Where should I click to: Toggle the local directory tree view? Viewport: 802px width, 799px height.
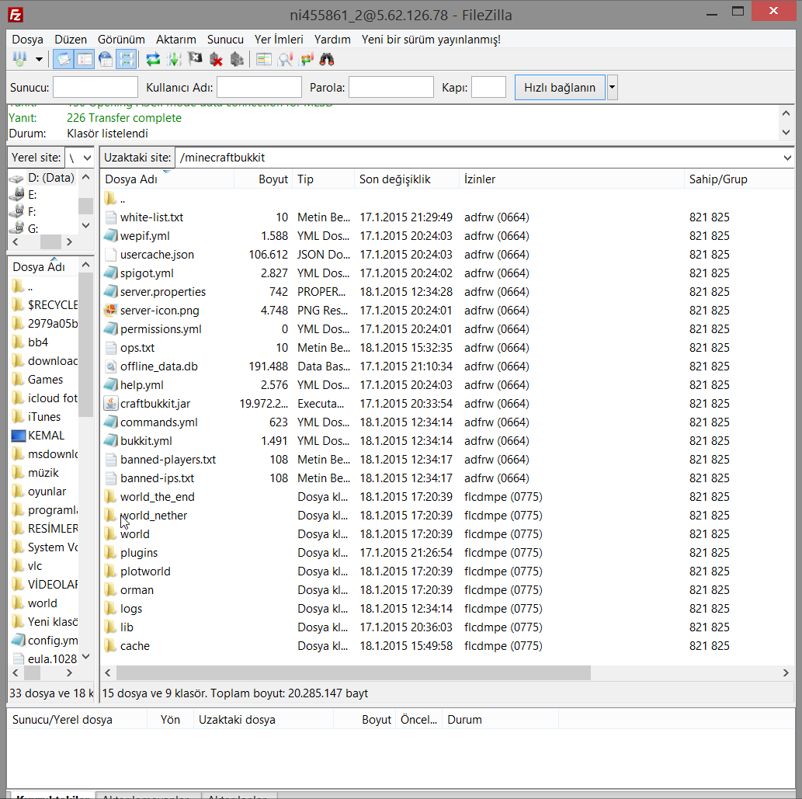pyautogui.click(x=85, y=59)
